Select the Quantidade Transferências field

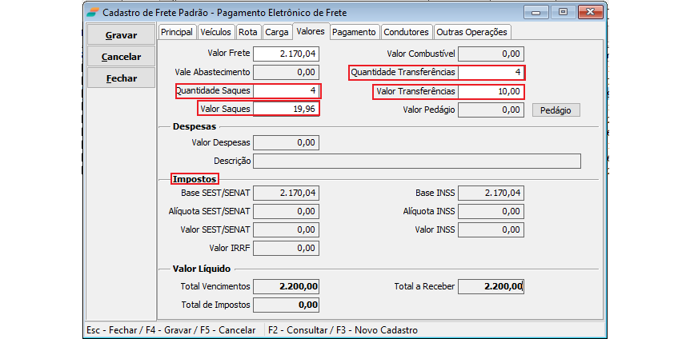coord(491,73)
